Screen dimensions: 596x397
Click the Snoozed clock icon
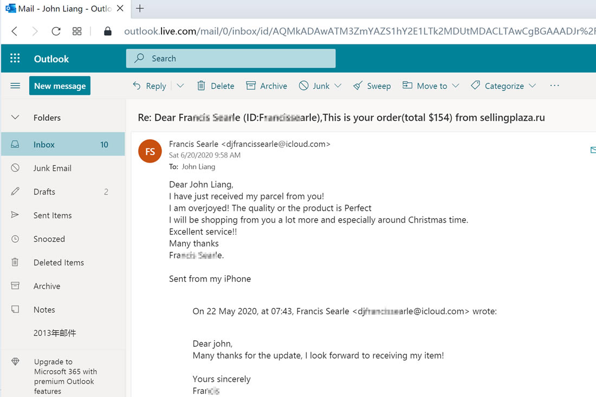[15, 239]
